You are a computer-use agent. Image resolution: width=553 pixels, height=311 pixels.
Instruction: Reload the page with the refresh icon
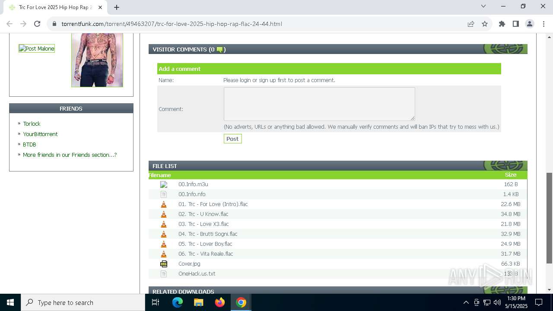(37, 24)
